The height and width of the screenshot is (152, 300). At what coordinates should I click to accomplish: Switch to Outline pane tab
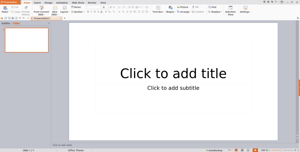tap(5, 23)
